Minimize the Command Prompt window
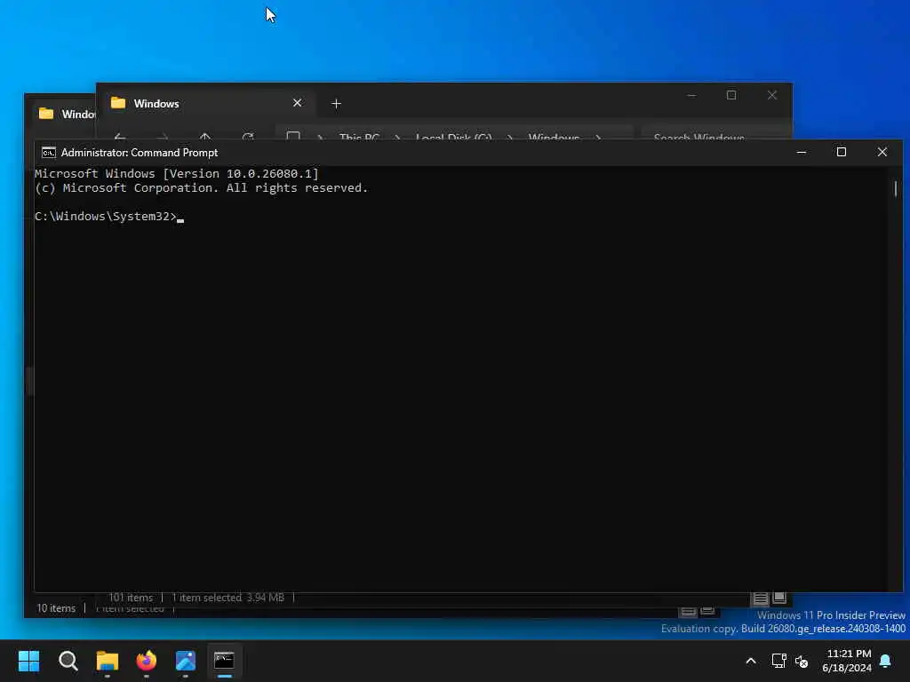This screenshot has width=910, height=682. [x=802, y=153]
